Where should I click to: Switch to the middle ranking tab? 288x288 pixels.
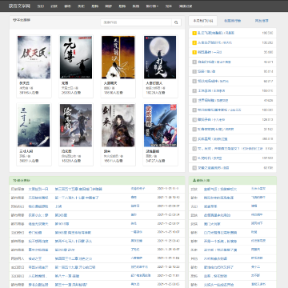click(x=232, y=21)
